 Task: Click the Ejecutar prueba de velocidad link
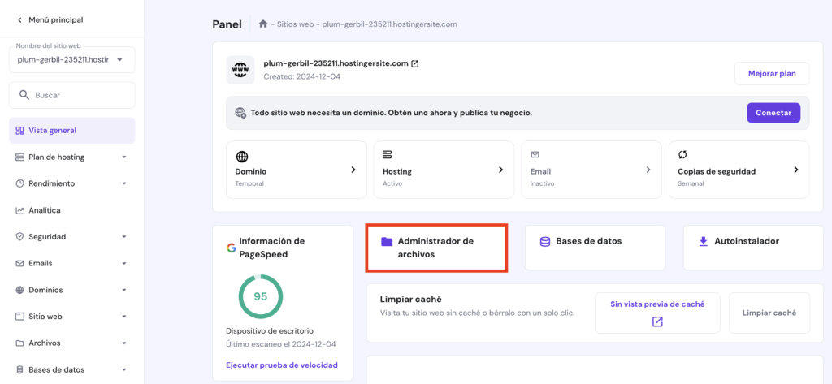[x=281, y=365]
